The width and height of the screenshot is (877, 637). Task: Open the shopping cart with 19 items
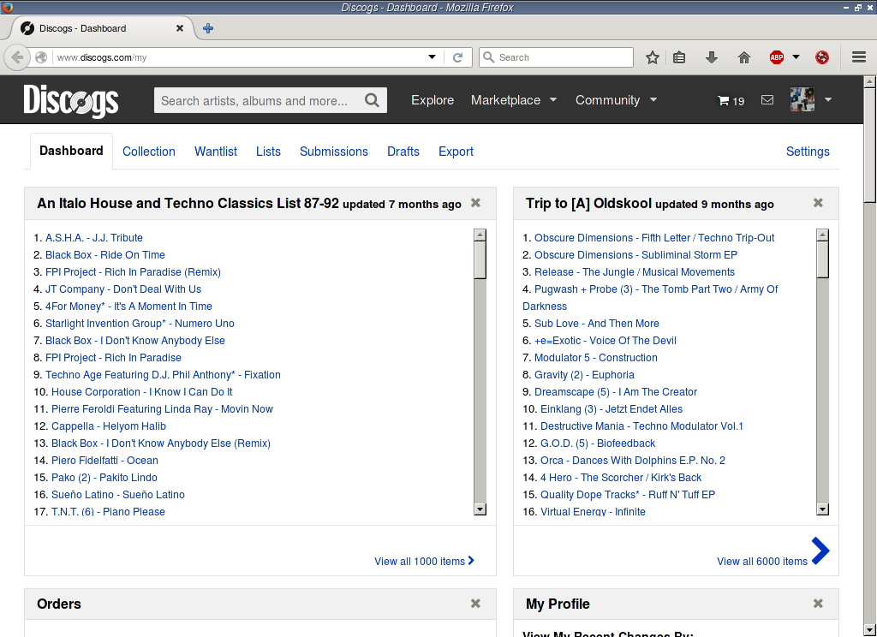pyautogui.click(x=731, y=101)
